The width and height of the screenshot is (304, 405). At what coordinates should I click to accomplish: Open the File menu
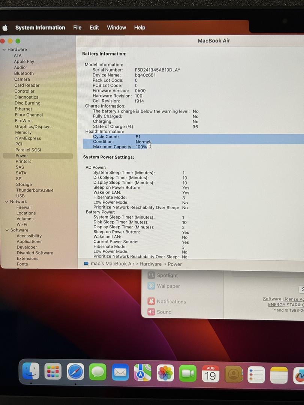pos(77,28)
